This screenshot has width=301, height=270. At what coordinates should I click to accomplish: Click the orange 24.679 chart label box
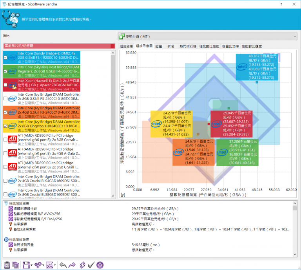click(194, 152)
